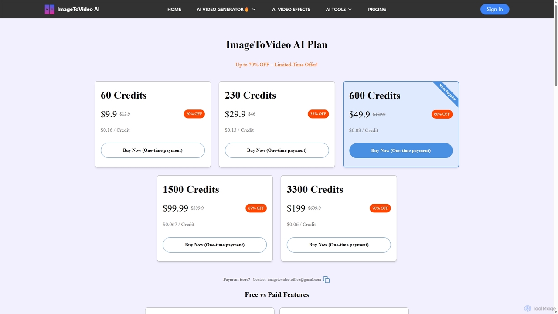
Task: Click the 60% OFF badge
Action: click(x=442, y=114)
